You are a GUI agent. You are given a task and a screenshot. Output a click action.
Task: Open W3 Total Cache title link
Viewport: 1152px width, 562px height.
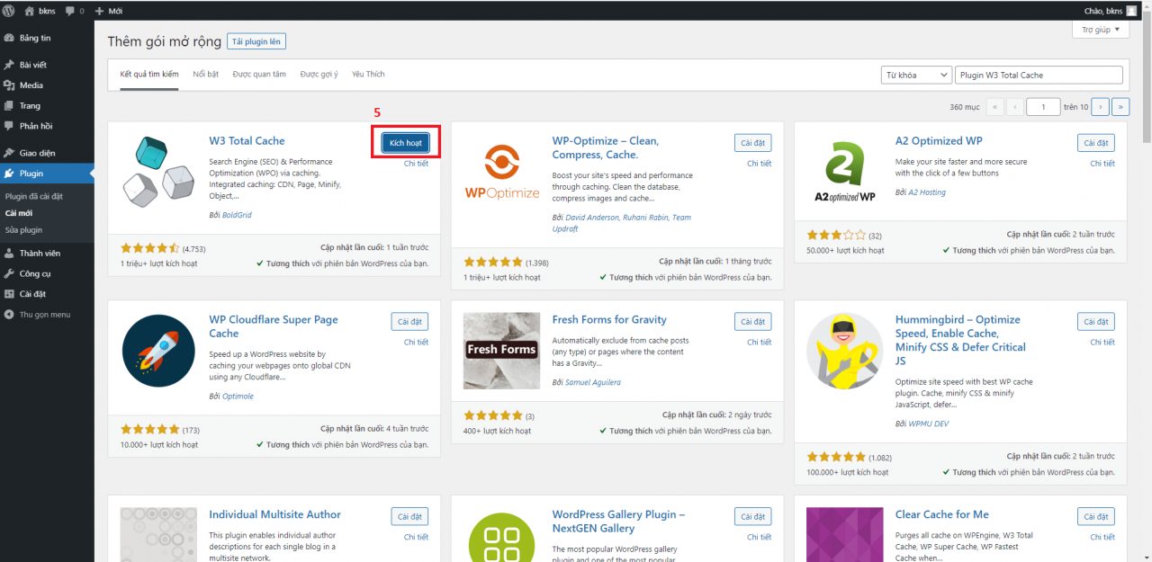247,141
